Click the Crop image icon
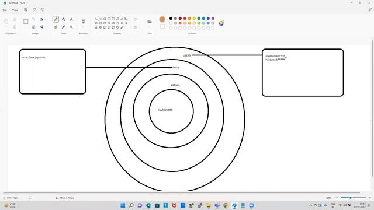 34,19
